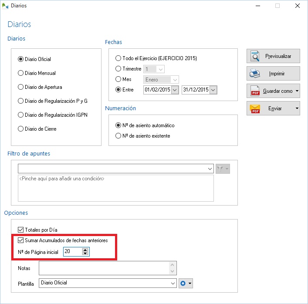Screen dimensions: 308x304
Task: Expand the Enviar dropdown arrow
Action: (297, 108)
